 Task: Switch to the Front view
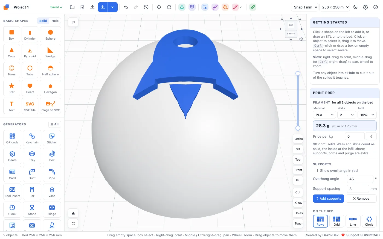coord(298,170)
